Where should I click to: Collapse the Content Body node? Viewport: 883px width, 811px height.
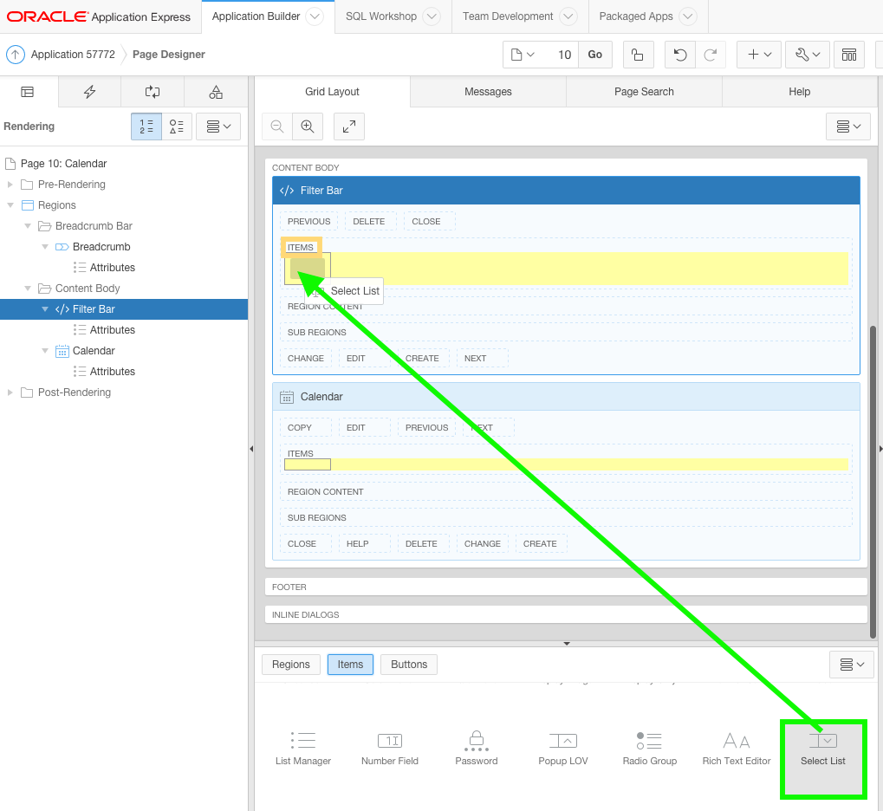(x=27, y=289)
